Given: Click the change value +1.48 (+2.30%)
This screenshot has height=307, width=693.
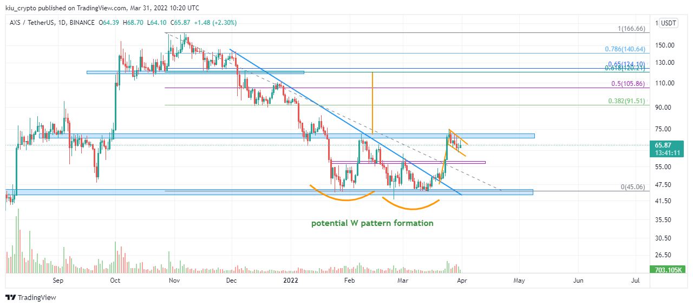Looking at the screenshot, I should [216, 23].
